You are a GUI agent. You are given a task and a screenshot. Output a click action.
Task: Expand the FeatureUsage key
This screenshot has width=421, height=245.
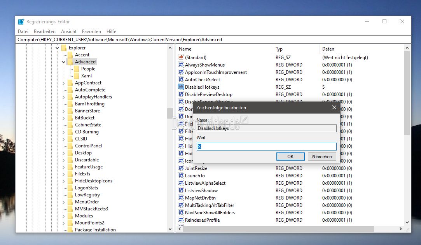pyautogui.click(x=64, y=167)
